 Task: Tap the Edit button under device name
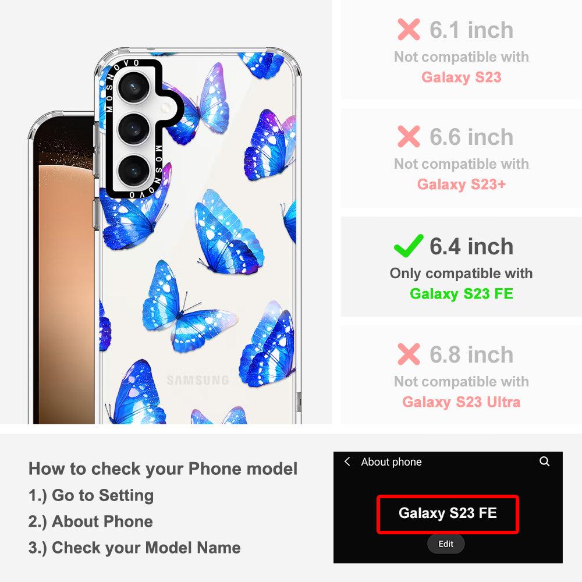tap(446, 544)
